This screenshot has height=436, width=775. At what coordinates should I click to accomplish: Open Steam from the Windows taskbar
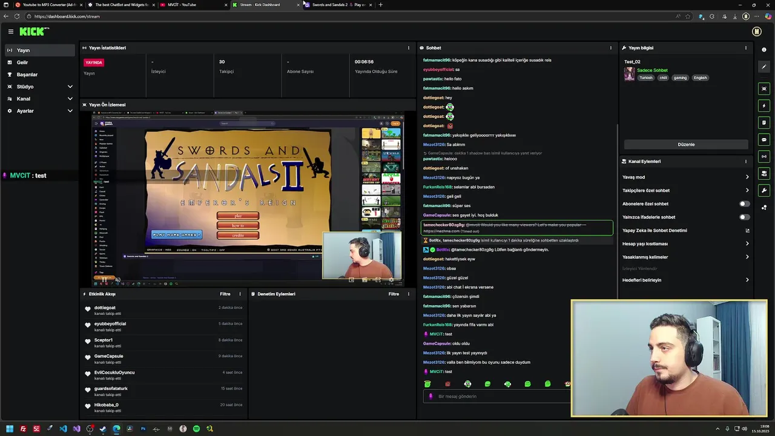point(103,429)
